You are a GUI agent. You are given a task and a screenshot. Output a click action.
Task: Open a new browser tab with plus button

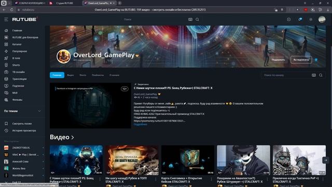[x=120, y=3]
